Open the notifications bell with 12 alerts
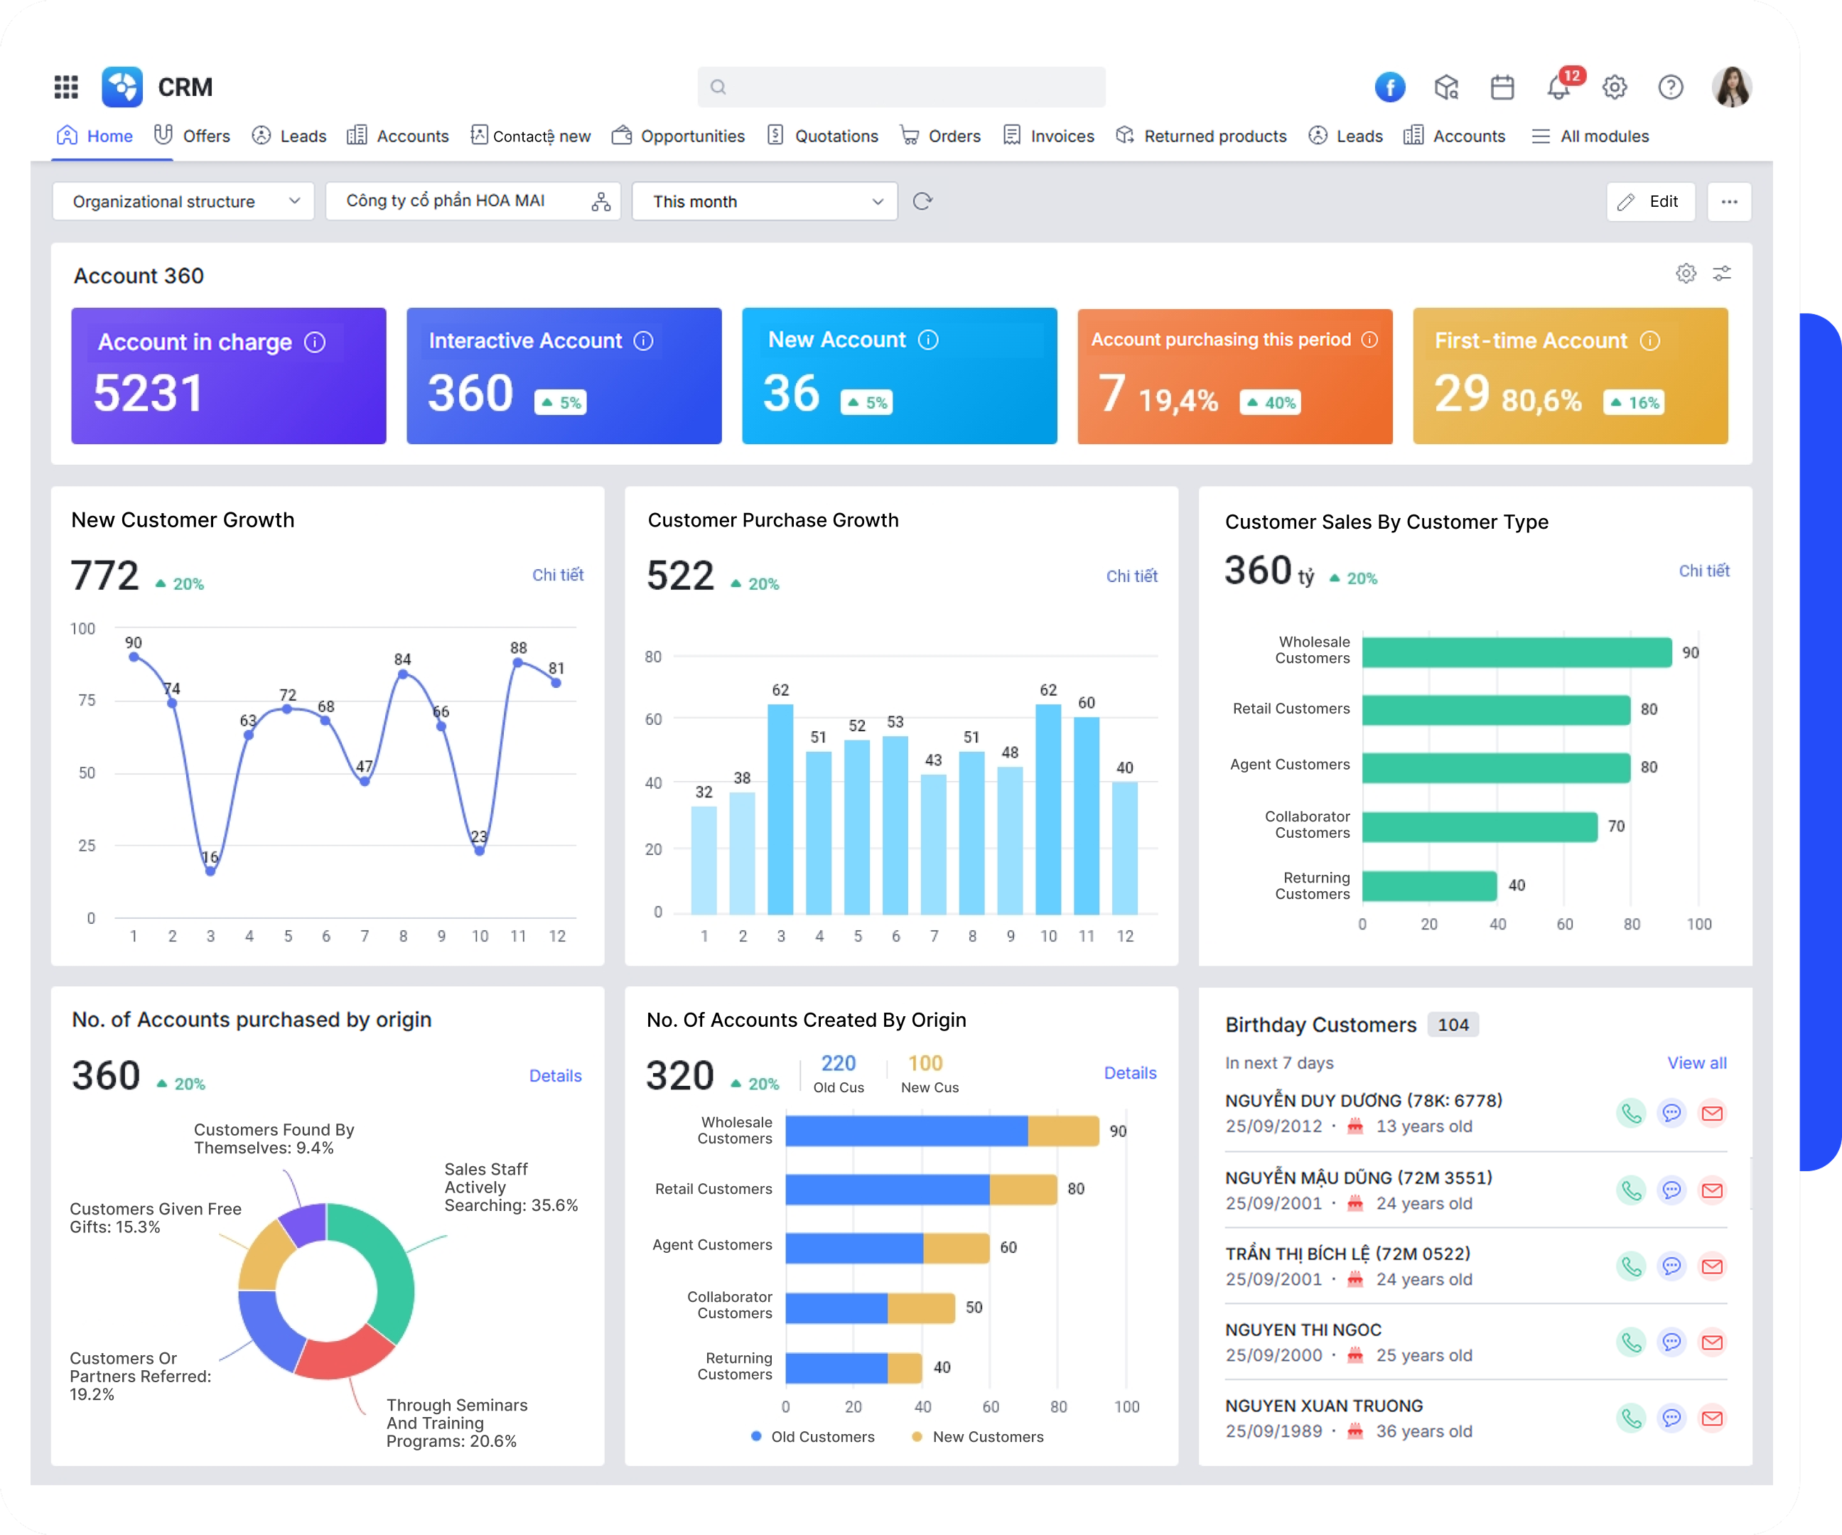Viewport: 1842px width, 1535px height. (x=1560, y=87)
